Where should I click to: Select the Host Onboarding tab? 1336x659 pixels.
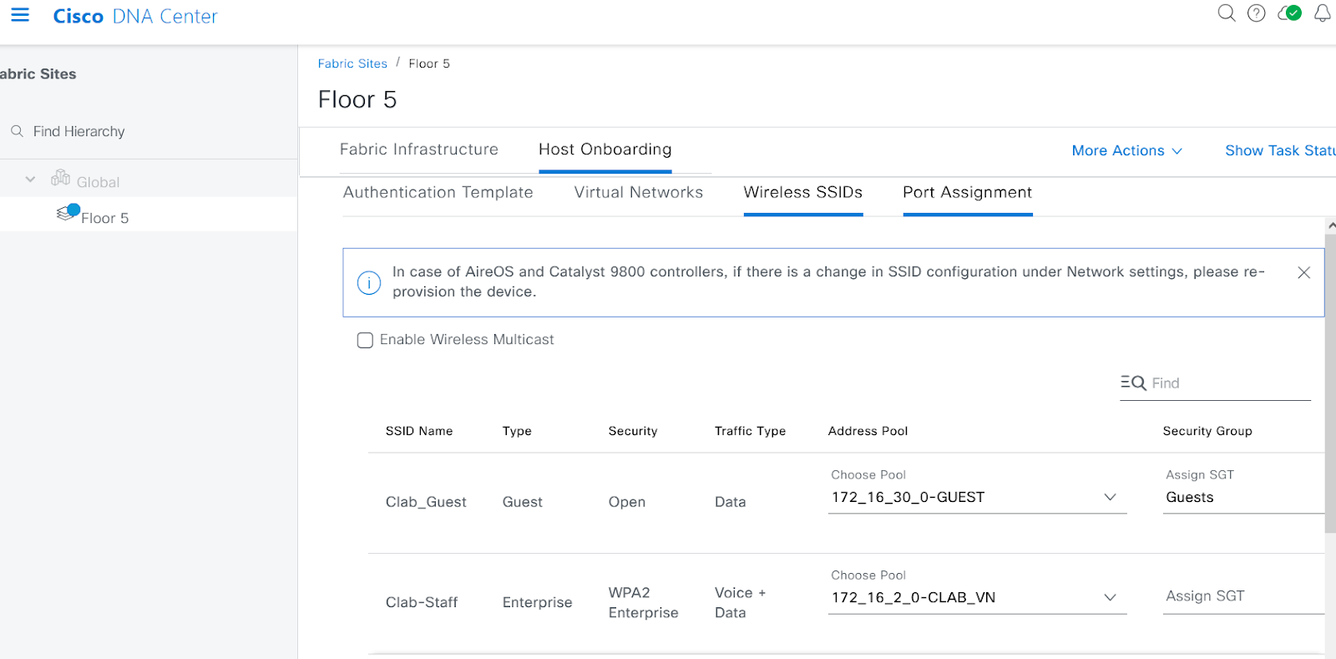point(605,150)
